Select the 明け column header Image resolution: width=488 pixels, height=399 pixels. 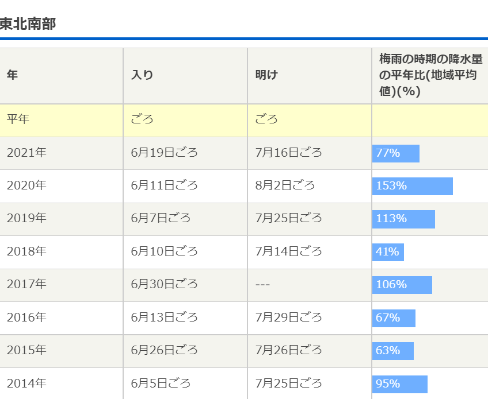(x=310, y=76)
